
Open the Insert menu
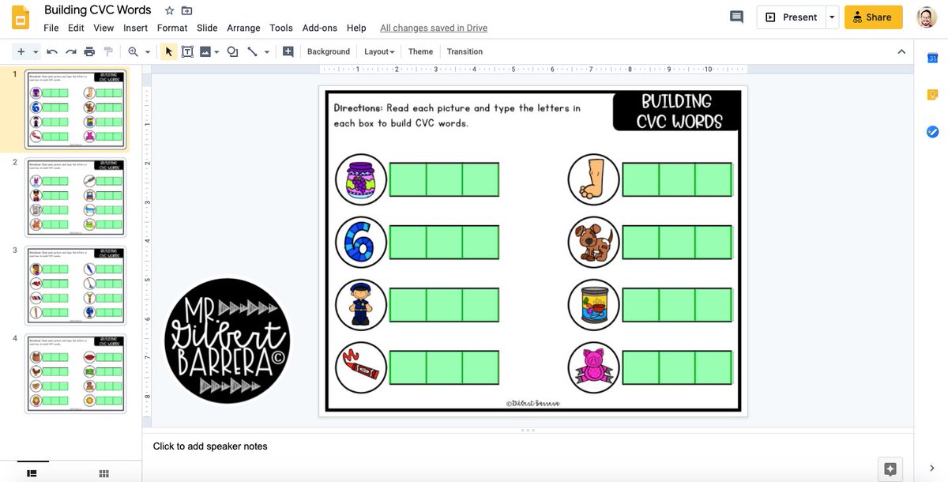tap(135, 28)
